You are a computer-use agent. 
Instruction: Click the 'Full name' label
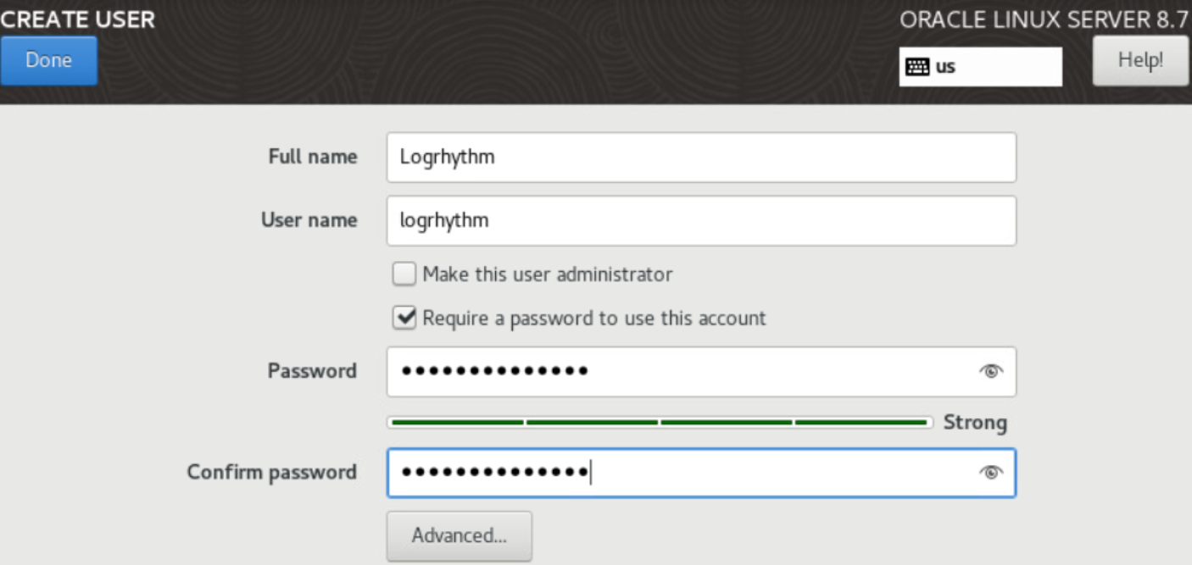coord(312,157)
